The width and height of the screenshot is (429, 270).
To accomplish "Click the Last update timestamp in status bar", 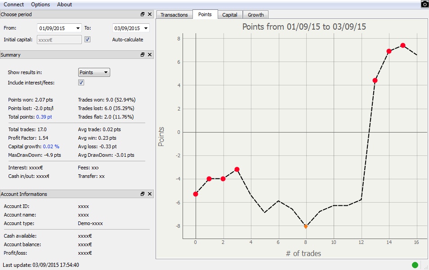I will [x=41, y=265].
